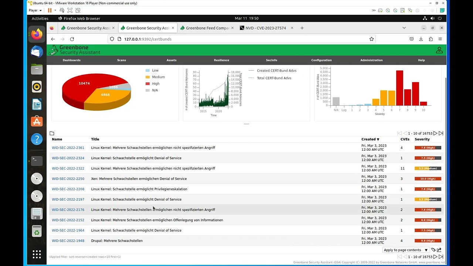The width and height of the screenshot is (473, 266).
Task: Open the Assets menu
Action: [x=171, y=60]
